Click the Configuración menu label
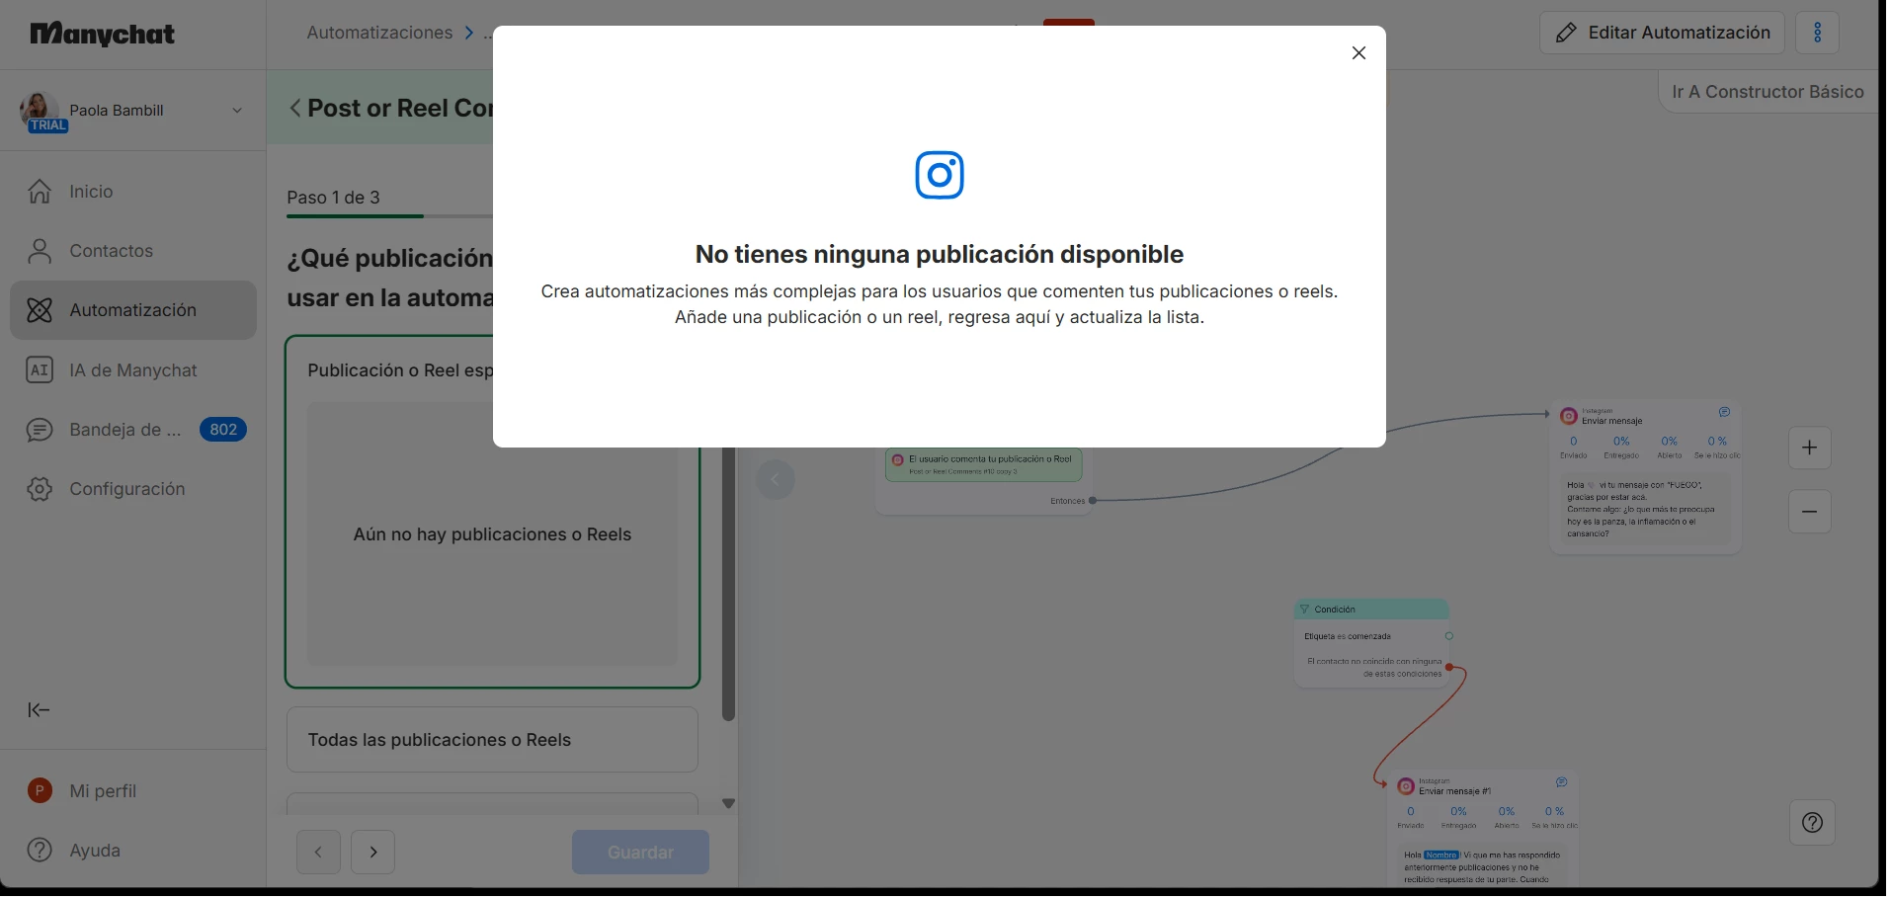Screen dimensions: 1891x898 pos(127,489)
